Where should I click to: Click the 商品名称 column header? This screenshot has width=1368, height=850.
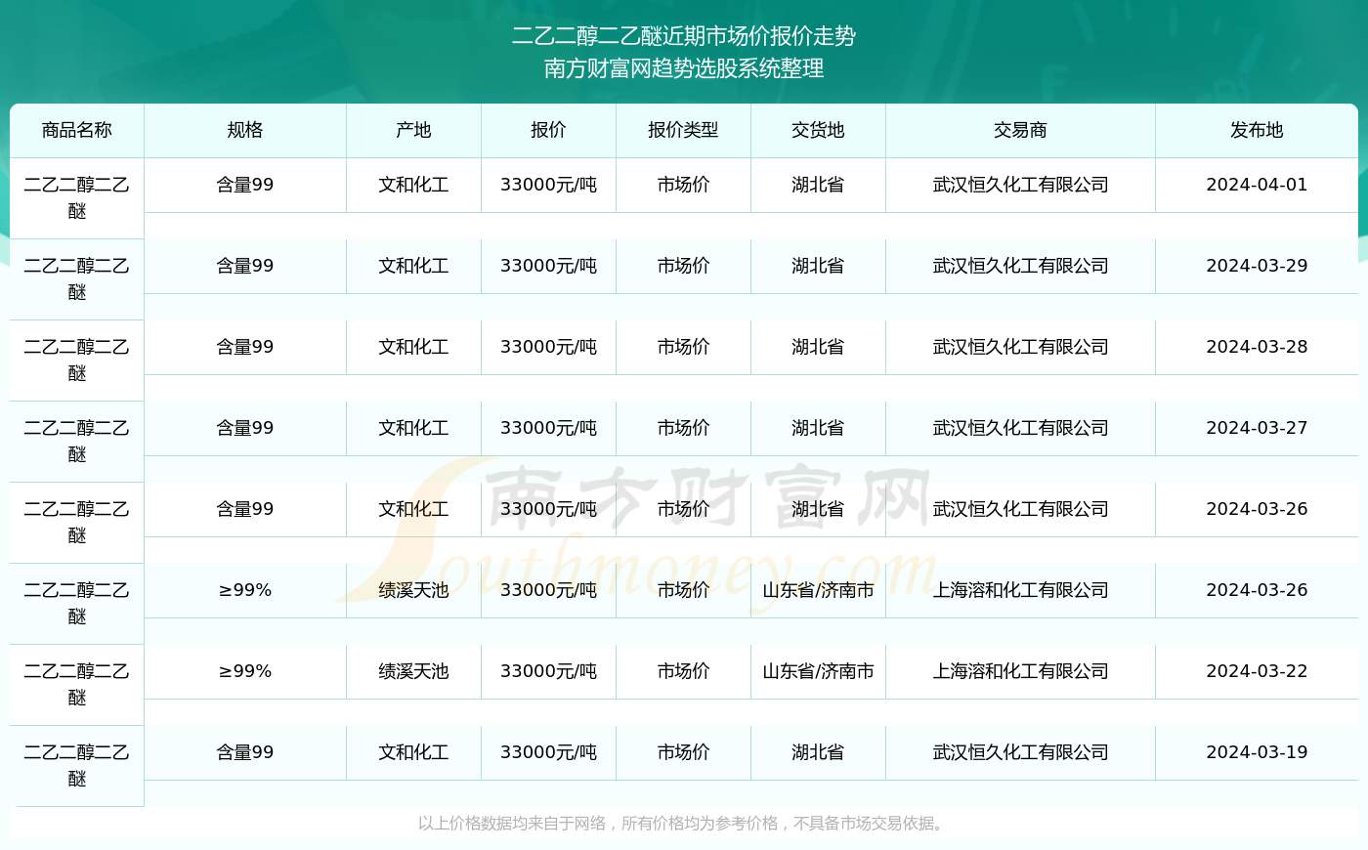[x=77, y=130]
